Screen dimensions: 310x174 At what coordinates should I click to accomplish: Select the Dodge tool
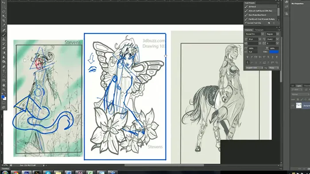tap(4, 62)
